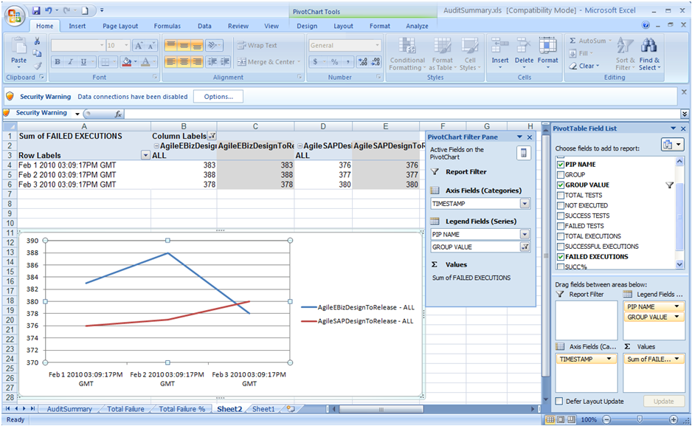Viewport: 692px width, 426px height.
Task: Click the Insert Function fx icon
Action: (118, 114)
